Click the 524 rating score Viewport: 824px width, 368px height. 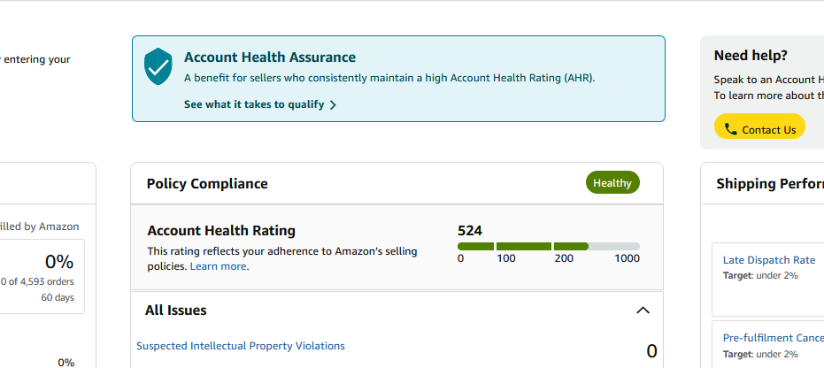[470, 231]
